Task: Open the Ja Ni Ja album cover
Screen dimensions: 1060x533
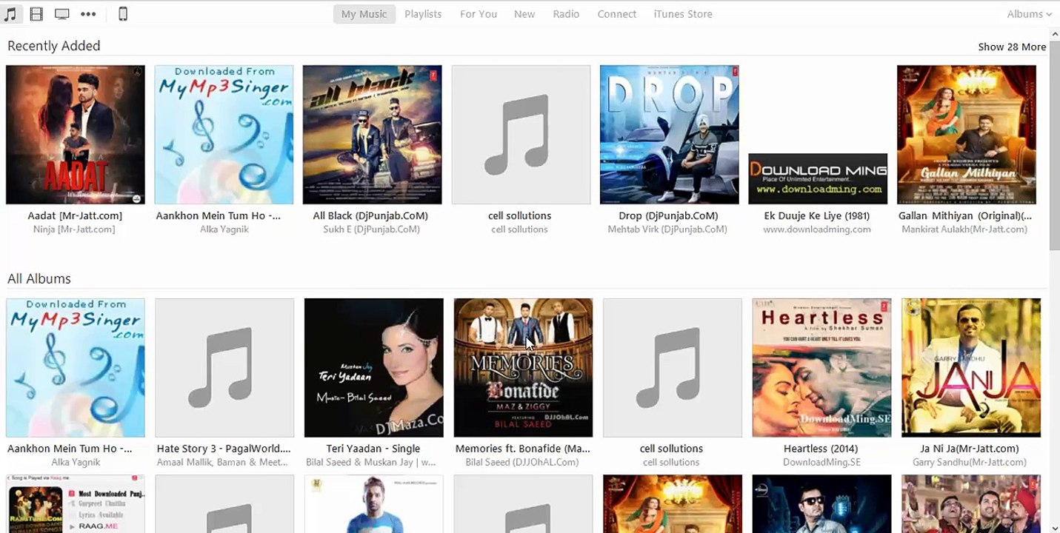Action: pos(971,368)
